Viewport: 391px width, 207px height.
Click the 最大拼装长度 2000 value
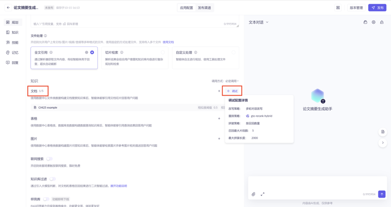pyautogui.click(x=255, y=138)
